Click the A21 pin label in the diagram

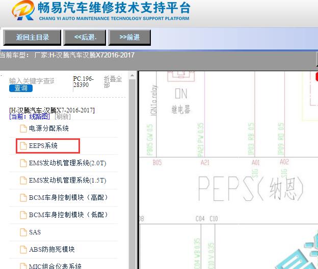coord(205,163)
